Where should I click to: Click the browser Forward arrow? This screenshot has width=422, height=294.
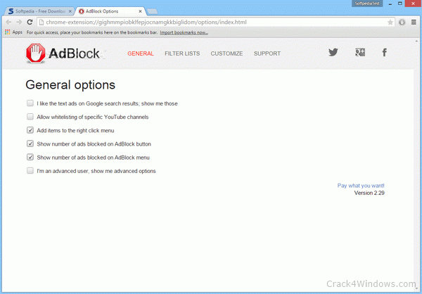click(19, 22)
